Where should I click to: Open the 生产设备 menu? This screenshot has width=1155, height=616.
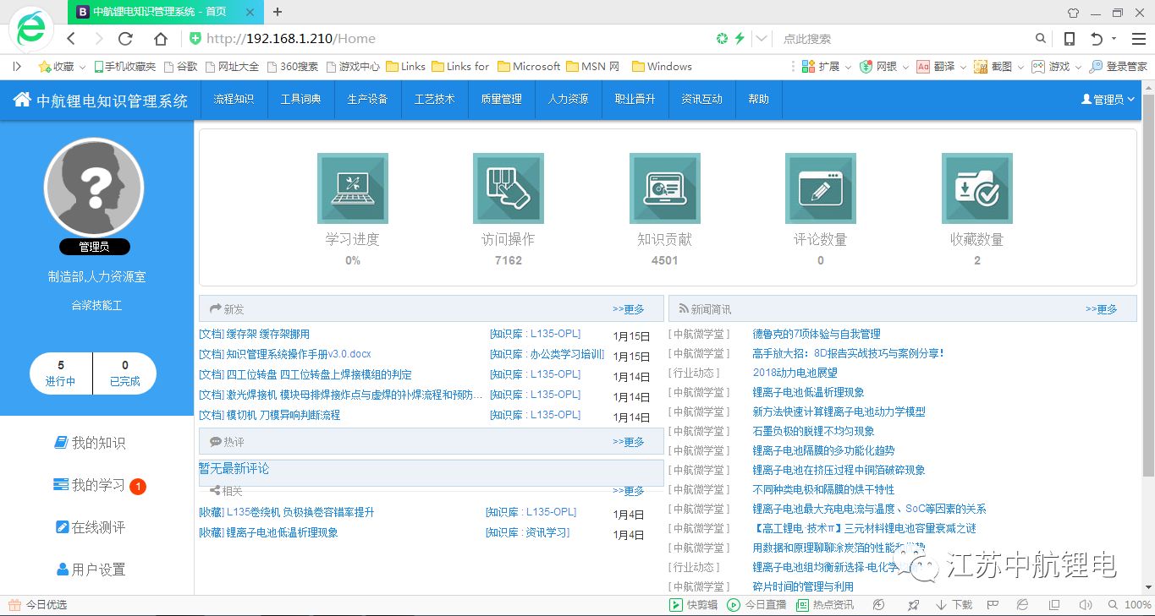367,100
